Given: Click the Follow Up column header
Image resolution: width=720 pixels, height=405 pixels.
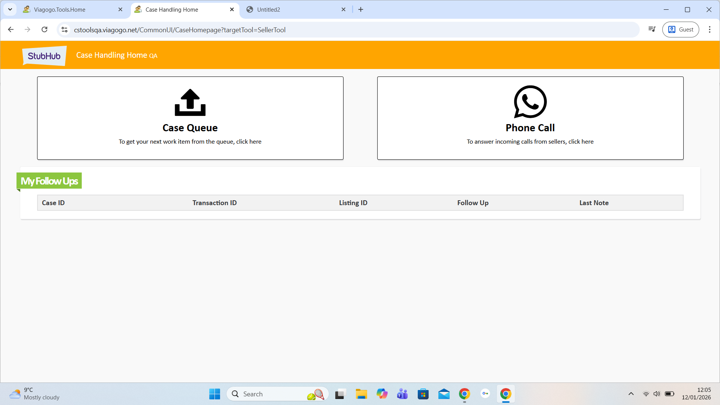Looking at the screenshot, I should click(x=472, y=203).
